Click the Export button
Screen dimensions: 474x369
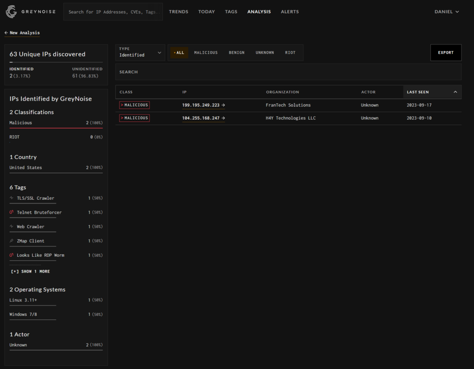446,53
